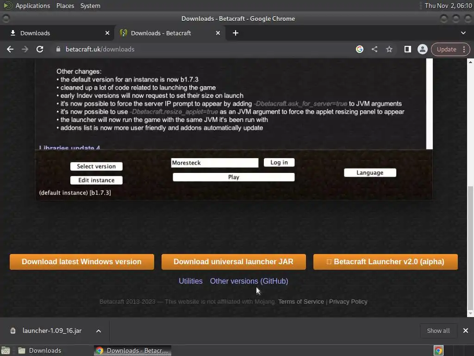Viewport: 474px width, 356px height.
Task: Click the page scrollbar up arrow
Action: click(470, 62)
